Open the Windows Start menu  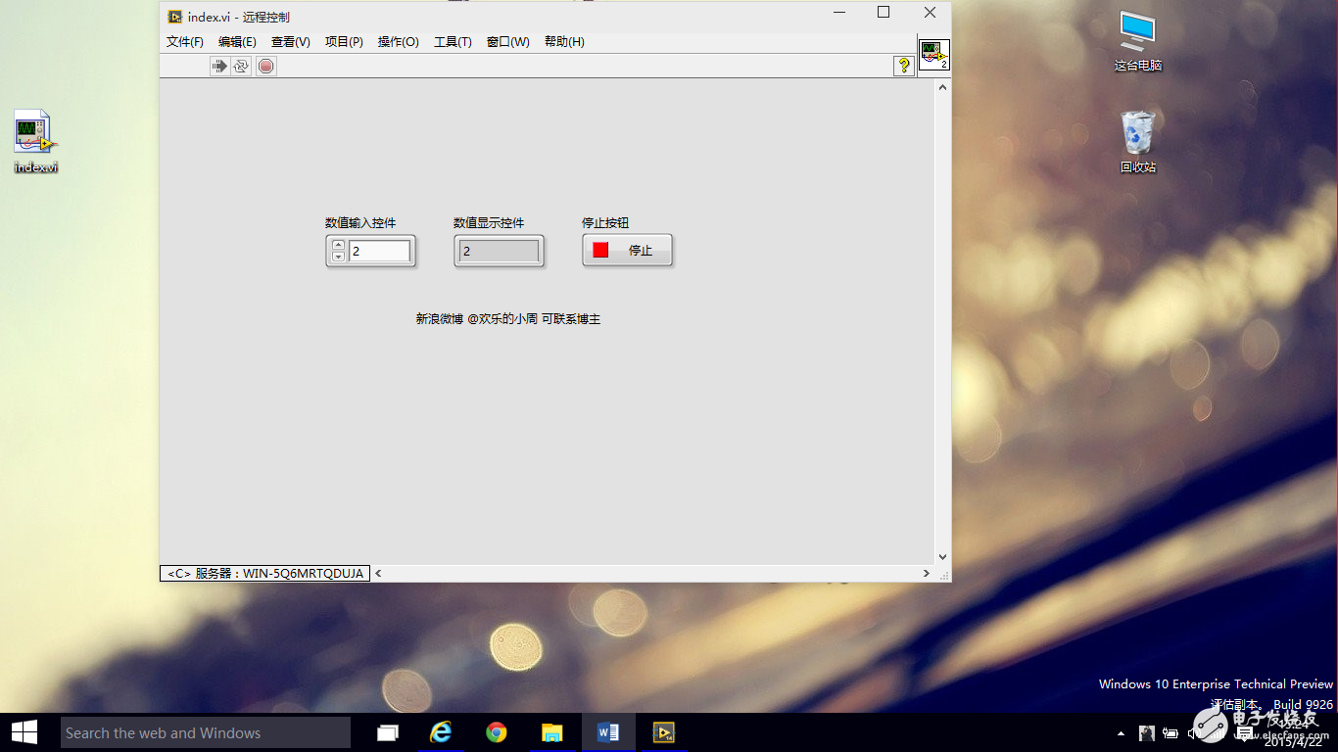[24, 732]
